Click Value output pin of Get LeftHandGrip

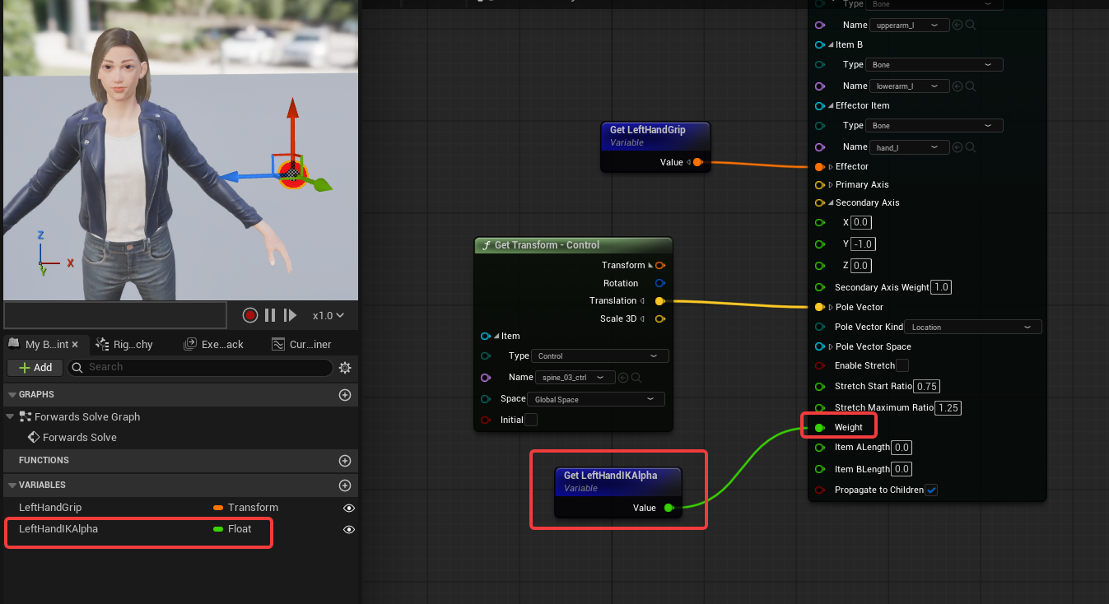click(x=697, y=162)
